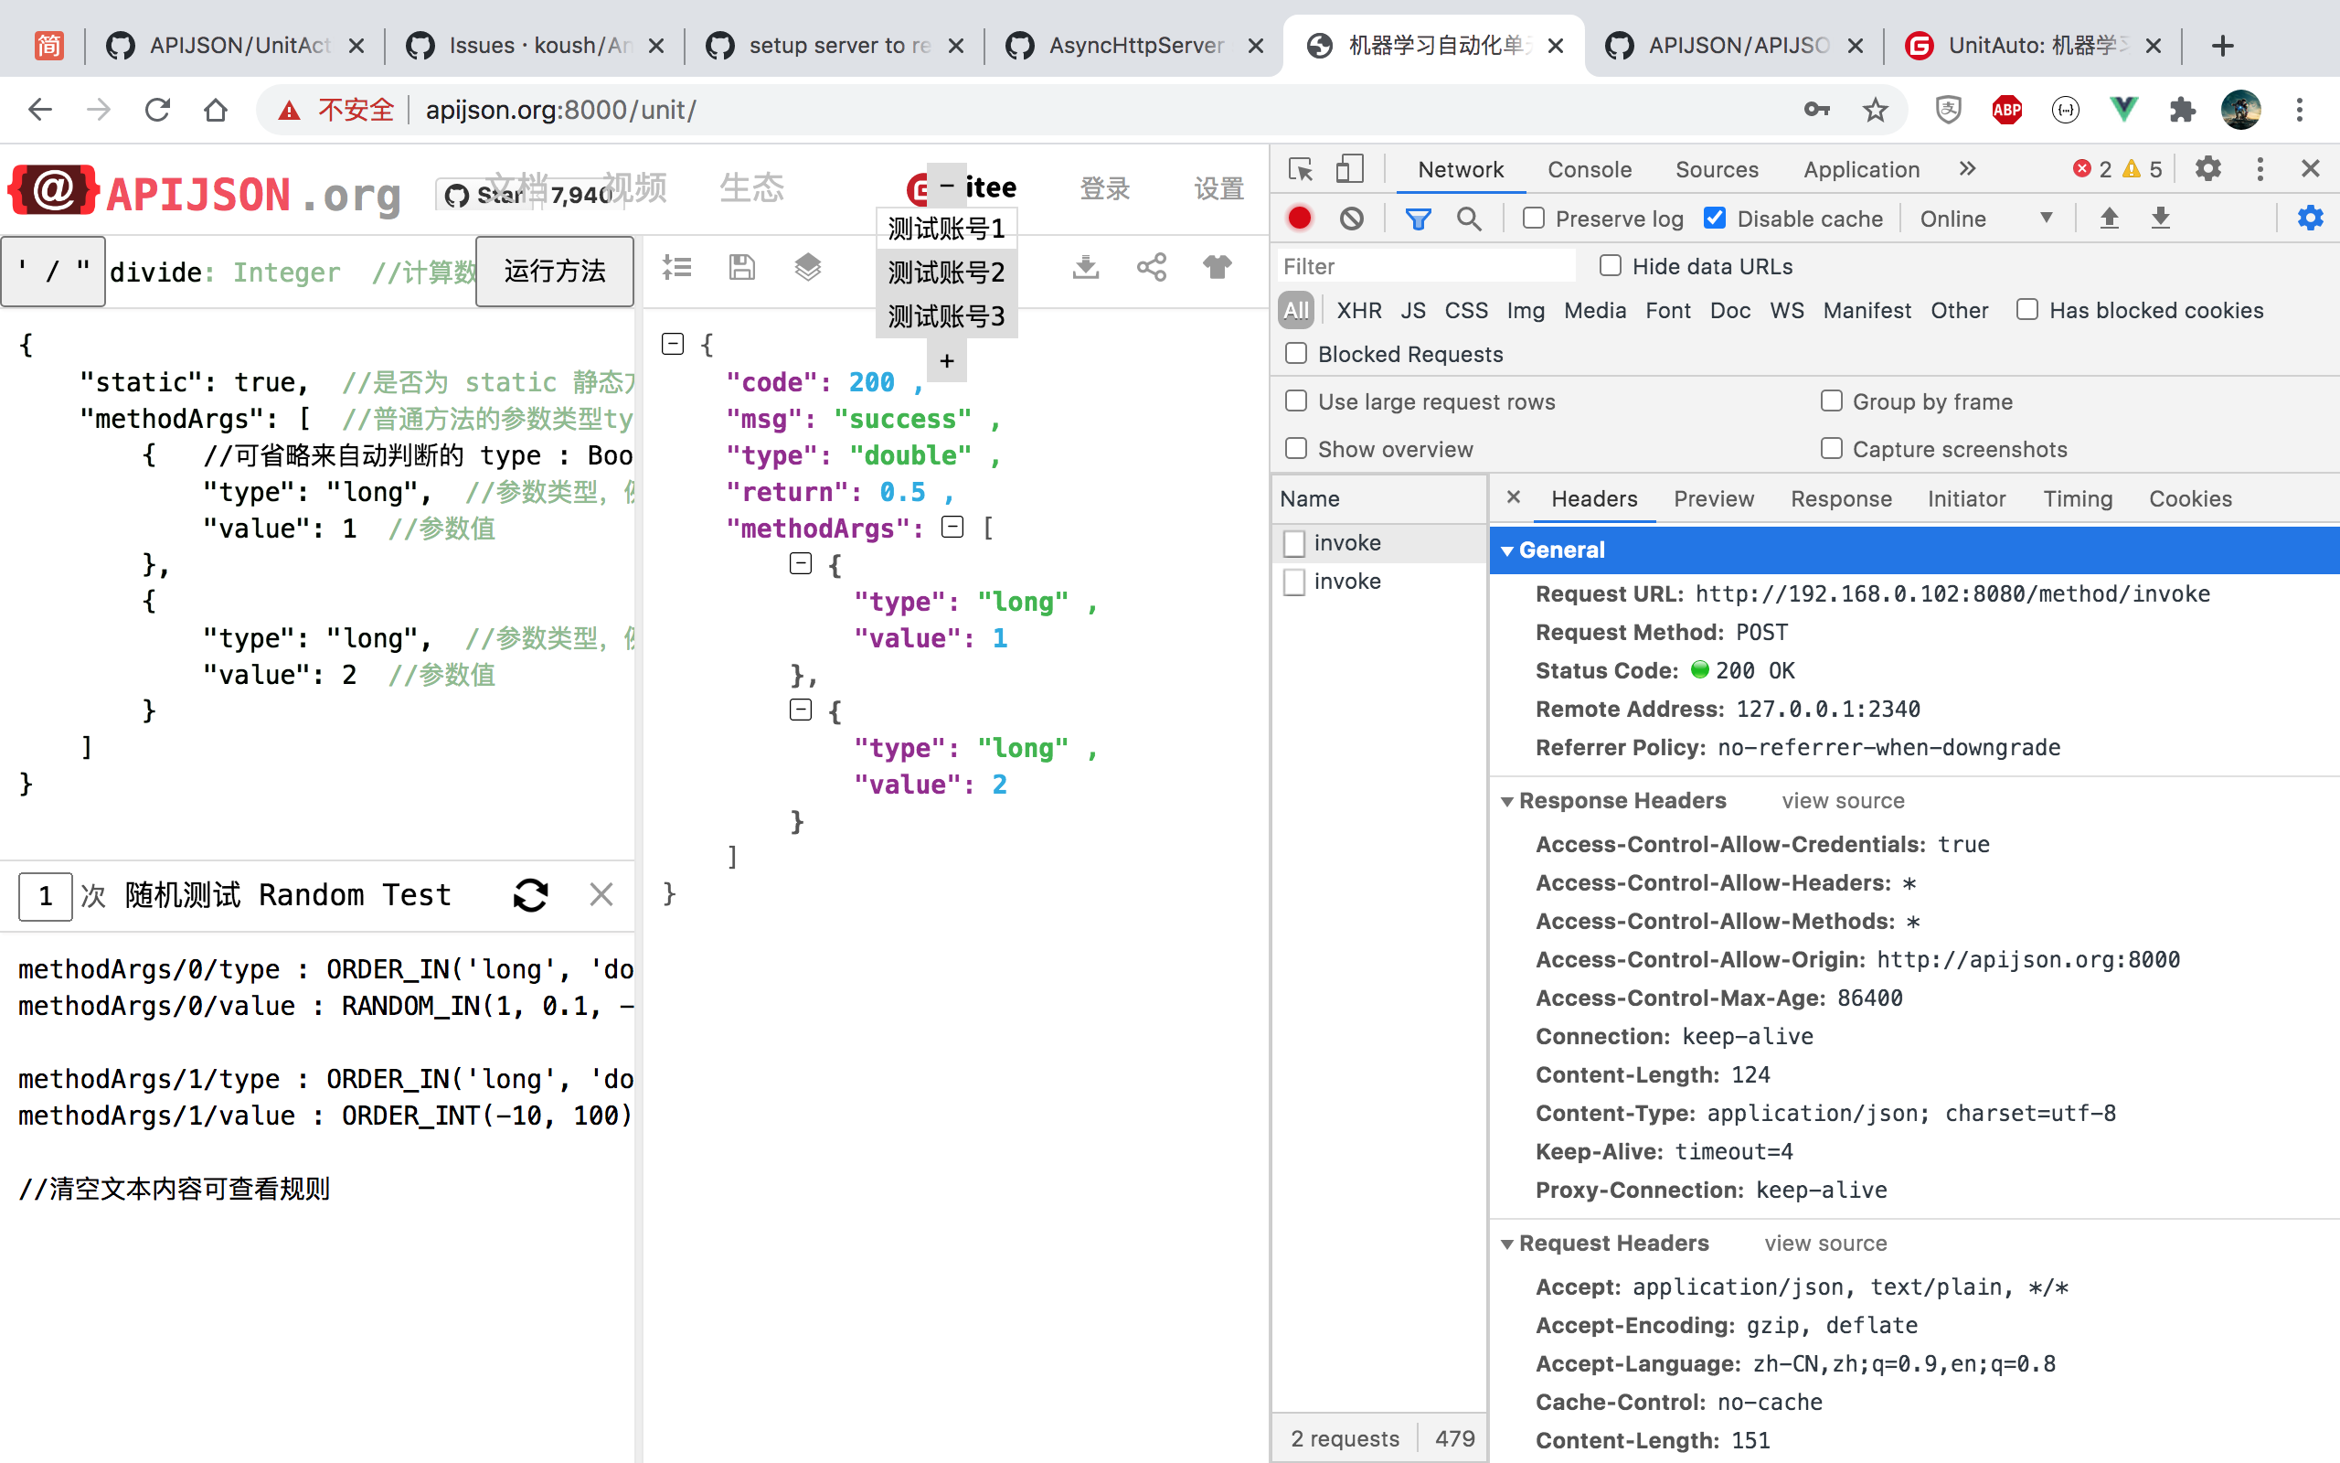The height and width of the screenshot is (1463, 2340).
Task: Click the red record network log button
Action: (1300, 219)
